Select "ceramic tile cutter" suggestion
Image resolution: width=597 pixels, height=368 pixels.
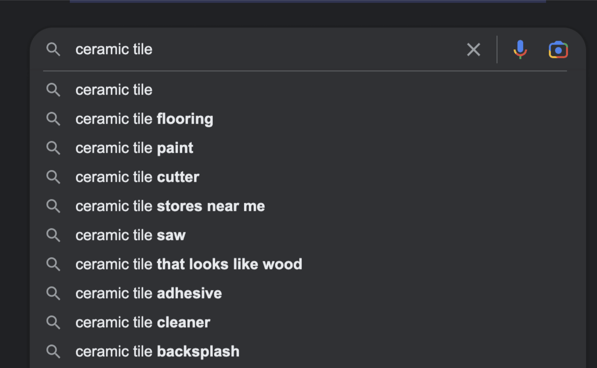(x=137, y=177)
